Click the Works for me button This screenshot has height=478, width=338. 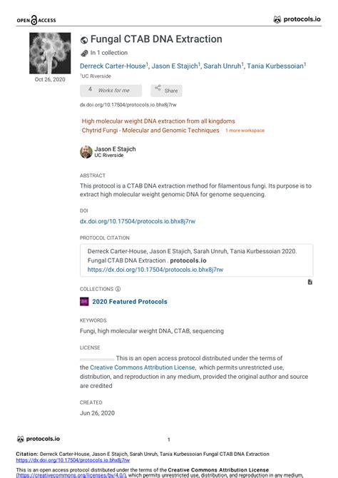(x=111, y=91)
